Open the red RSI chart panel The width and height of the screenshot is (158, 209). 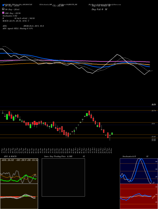click(x=139, y=196)
